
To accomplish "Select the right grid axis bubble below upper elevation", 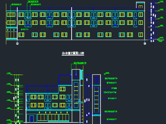I will (145, 44).
